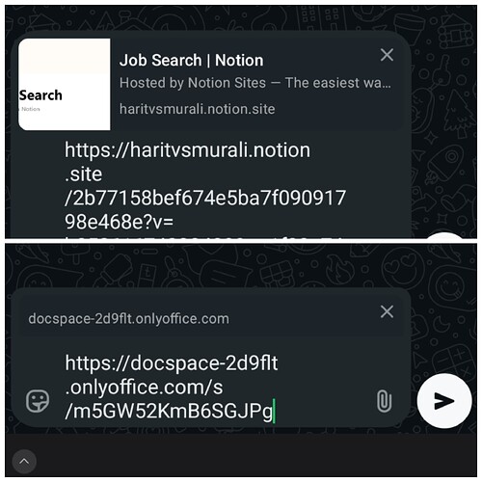Tap the send message arrow button

pyautogui.click(x=444, y=401)
